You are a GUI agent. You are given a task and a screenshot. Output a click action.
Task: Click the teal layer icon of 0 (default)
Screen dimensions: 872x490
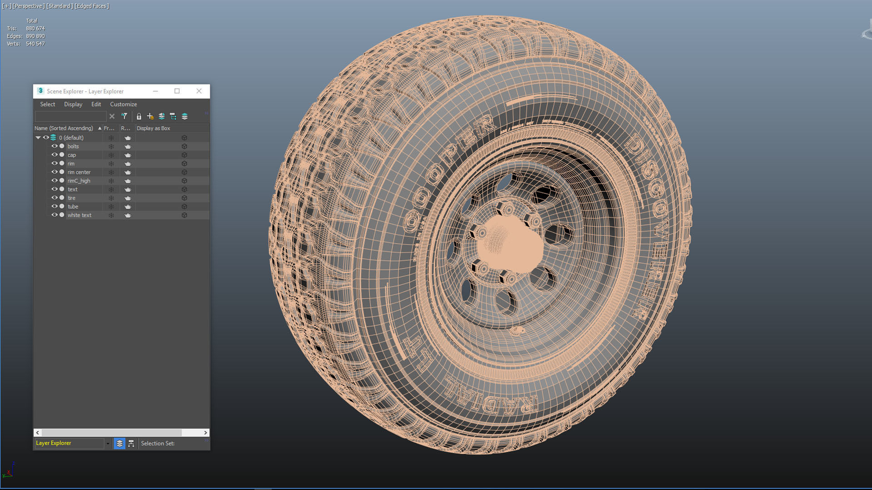coord(54,137)
